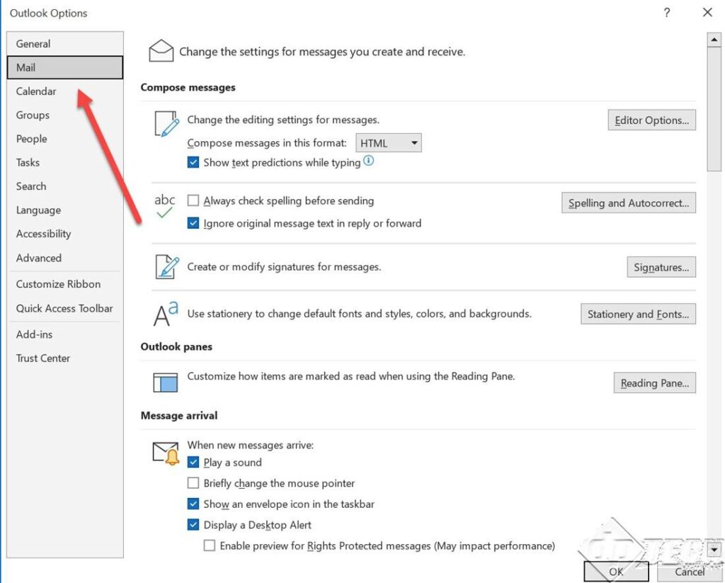Image resolution: width=725 pixels, height=583 pixels.
Task: Switch to the Calendar settings section
Action: 36,91
